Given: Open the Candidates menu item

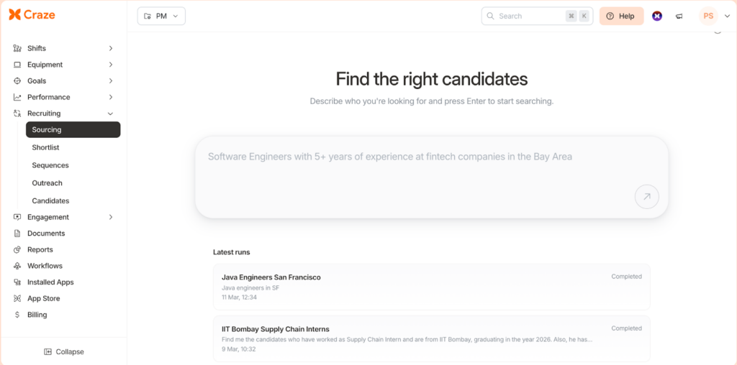Looking at the screenshot, I should point(50,201).
